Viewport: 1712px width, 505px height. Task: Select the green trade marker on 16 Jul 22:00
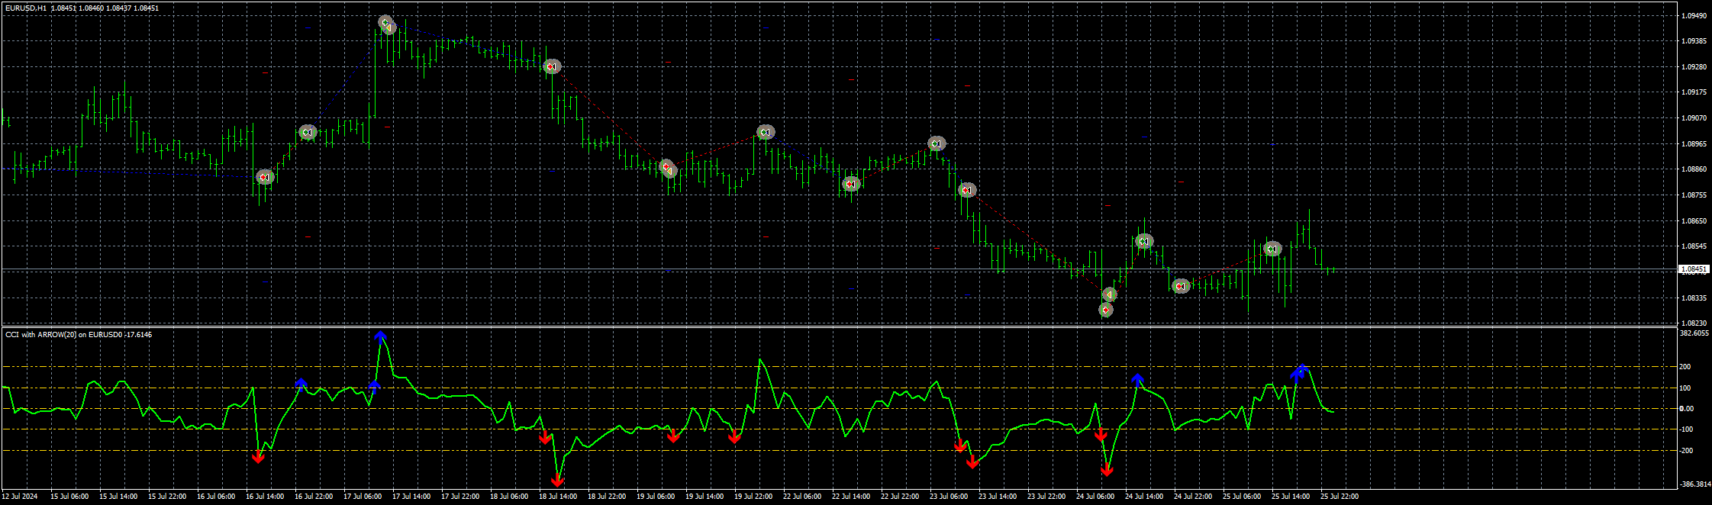pos(307,132)
